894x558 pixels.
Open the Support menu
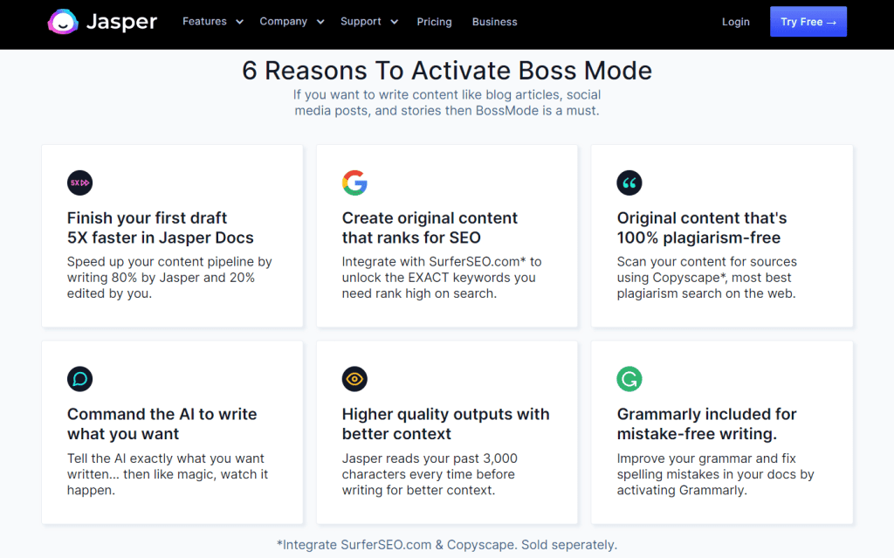(x=361, y=22)
